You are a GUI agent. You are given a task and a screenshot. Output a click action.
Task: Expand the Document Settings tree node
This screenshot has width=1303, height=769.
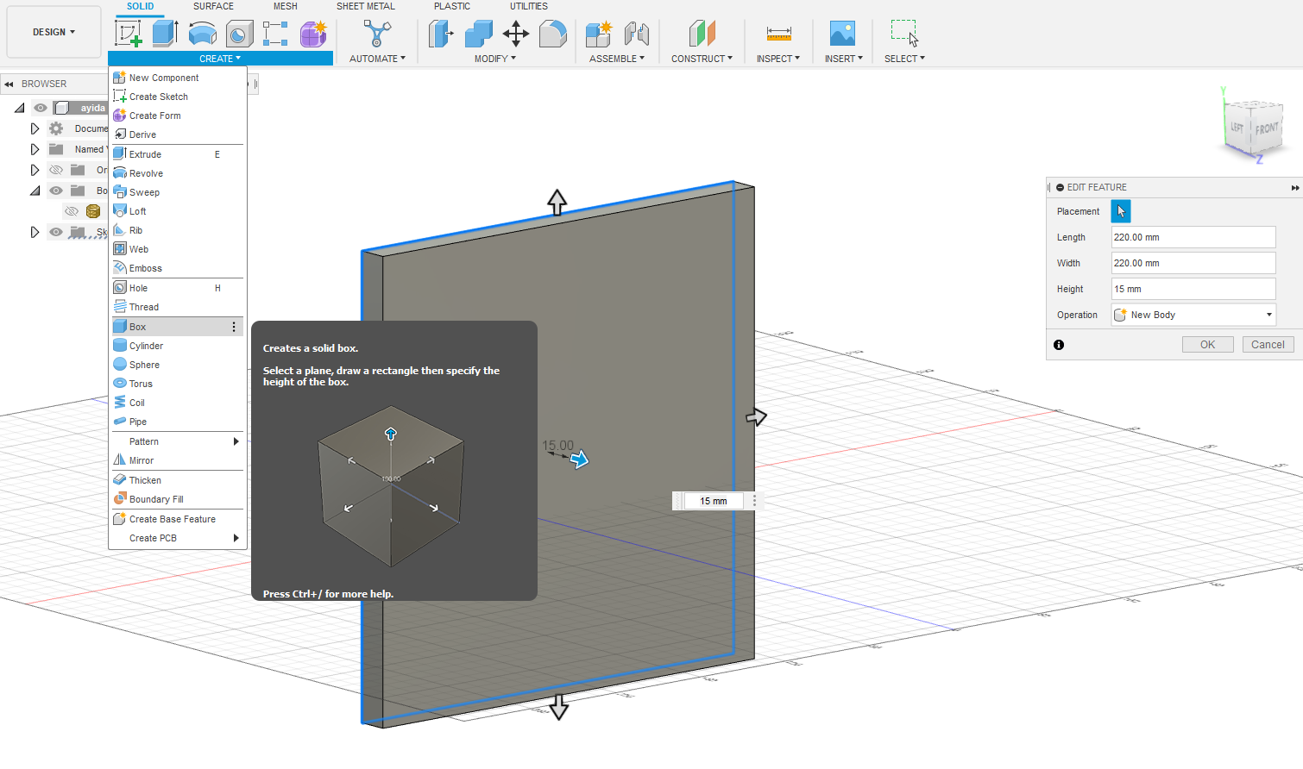(x=35, y=128)
